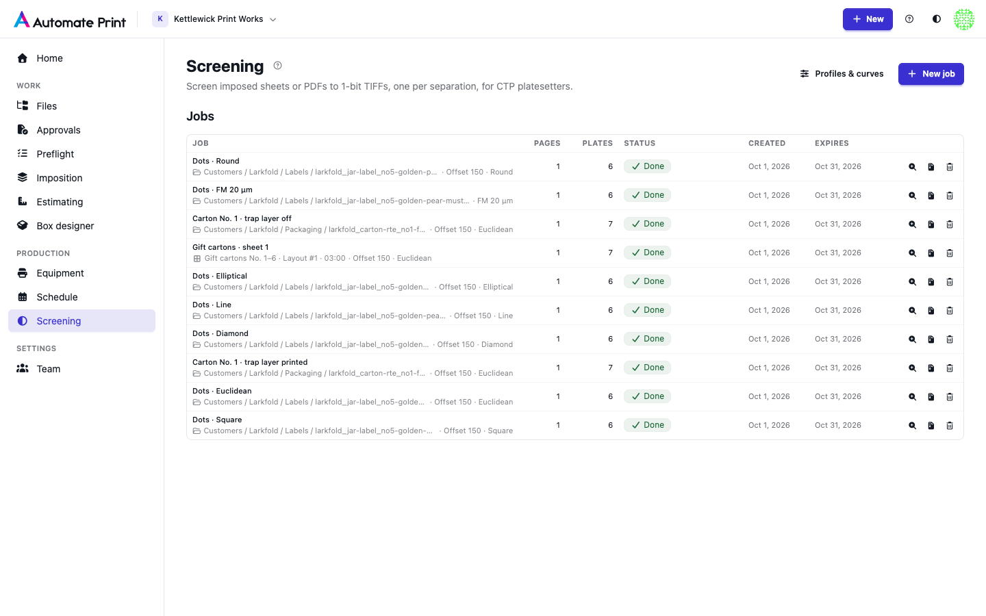The width and height of the screenshot is (986, 616).
Task: Click the Dots · Round job name
Action: 216,162
